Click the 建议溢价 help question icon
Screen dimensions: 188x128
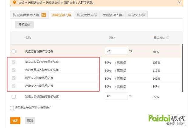(x=168, y=38)
